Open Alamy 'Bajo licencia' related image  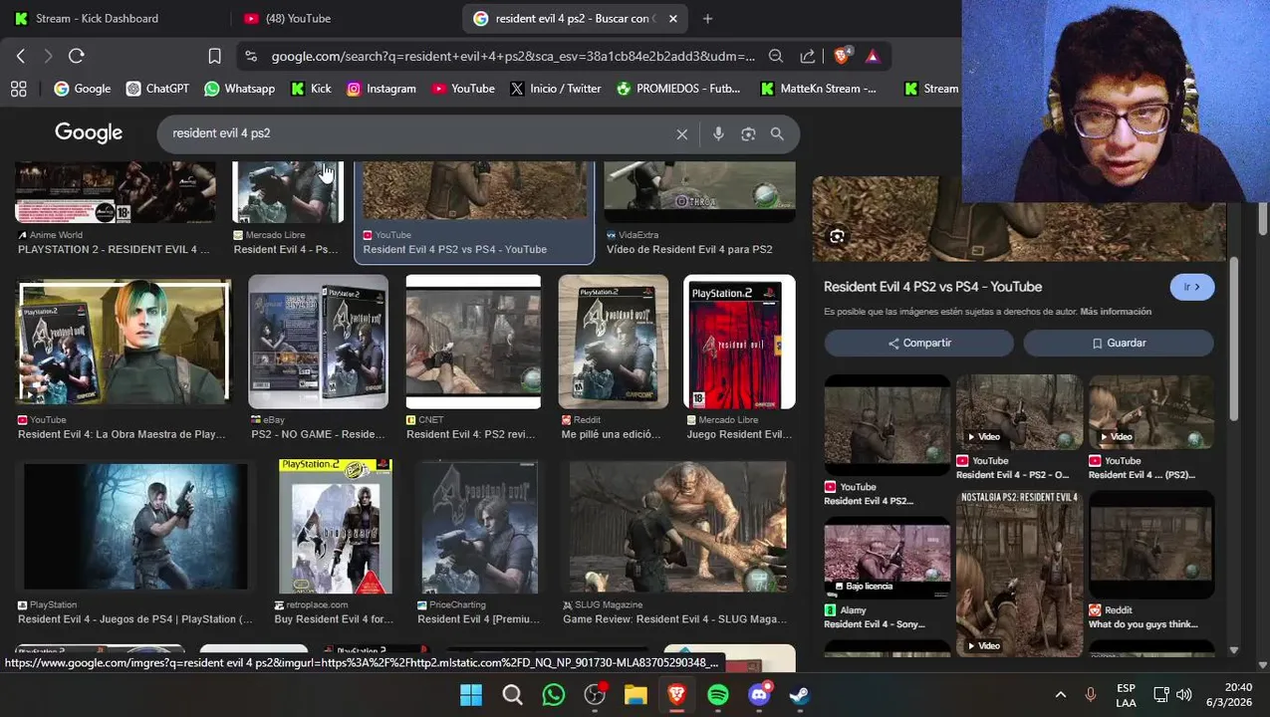pos(887,557)
